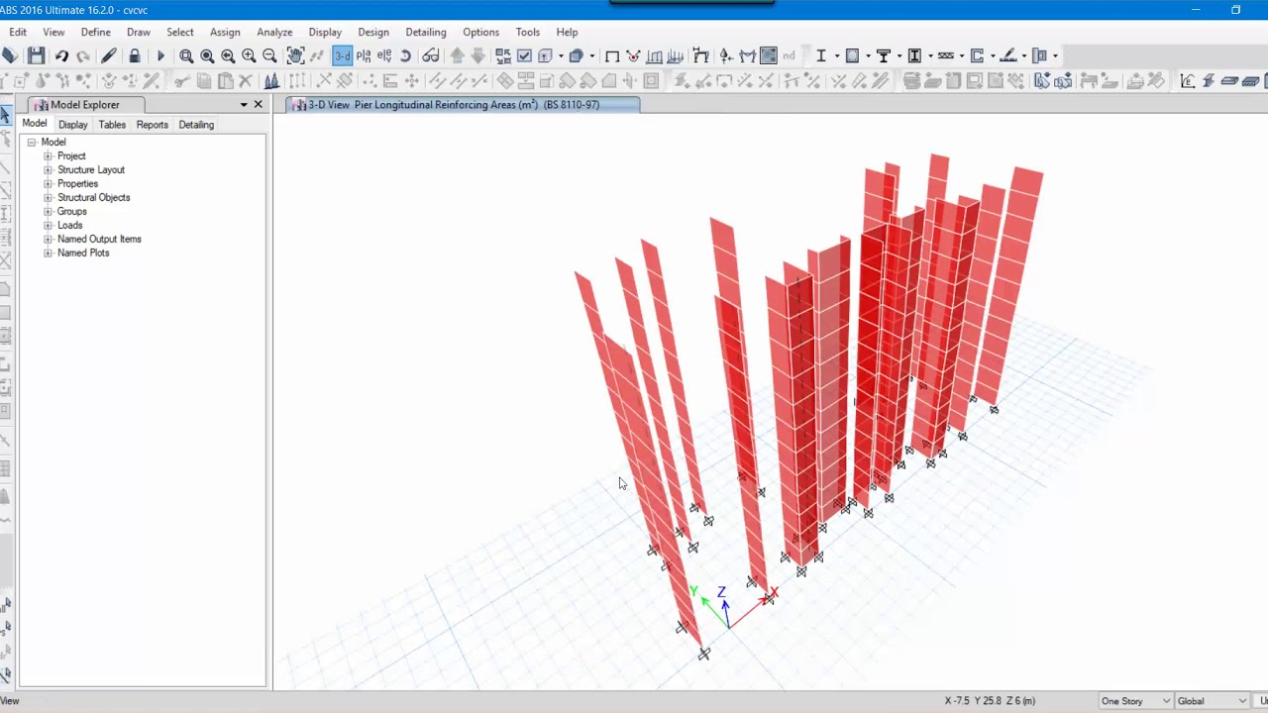Image resolution: width=1268 pixels, height=713 pixels.
Task: Expand the Structural Objects node
Action: [x=48, y=197]
